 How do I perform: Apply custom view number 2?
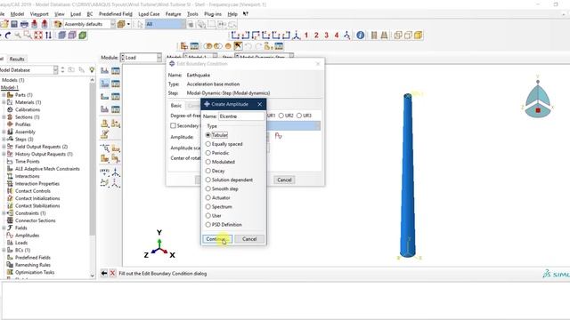point(316,36)
